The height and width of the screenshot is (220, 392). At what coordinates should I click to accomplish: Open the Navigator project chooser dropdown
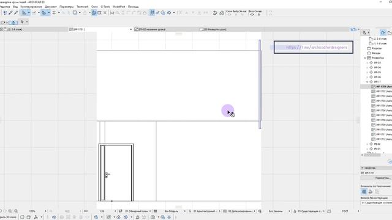(x=365, y=32)
